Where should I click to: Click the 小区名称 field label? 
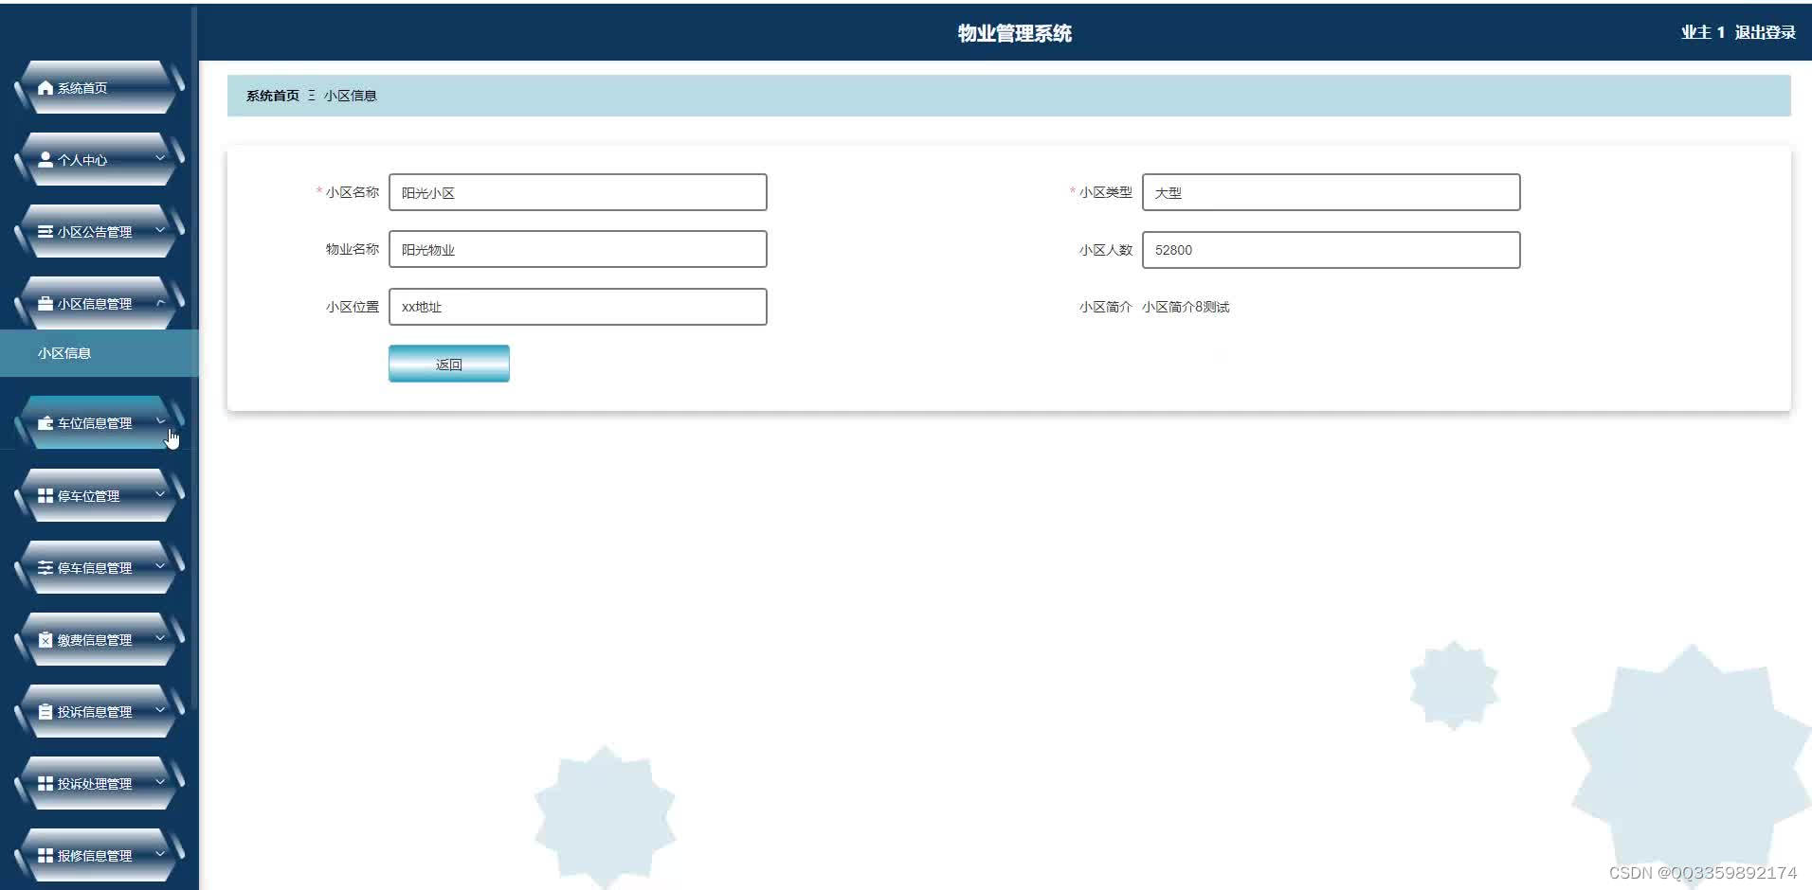click(353, 192)
